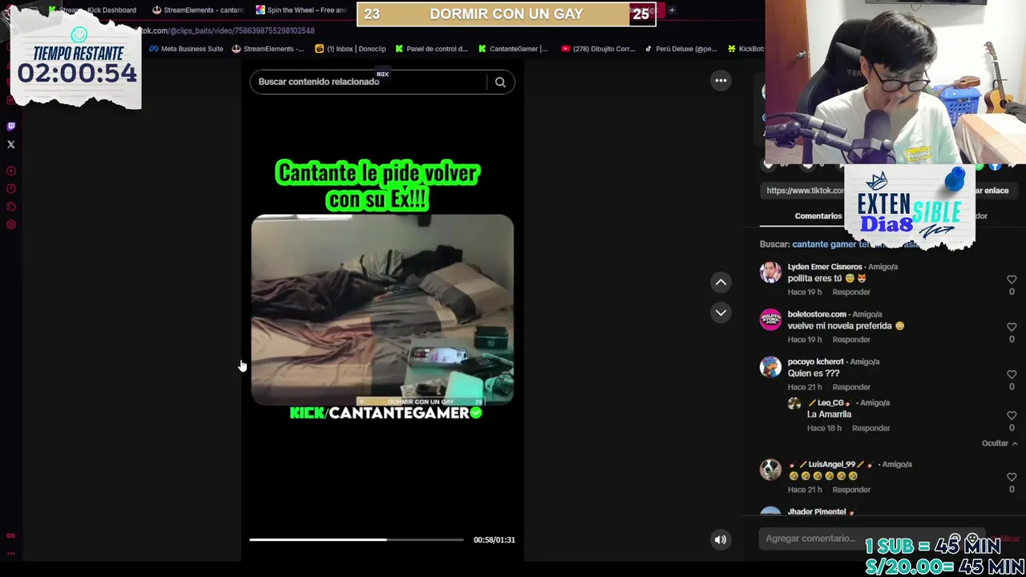This screenshot has height=577, width=1026.
Task: Click the 00:58/01:31 time display
Action: click(x=494, y=540)
